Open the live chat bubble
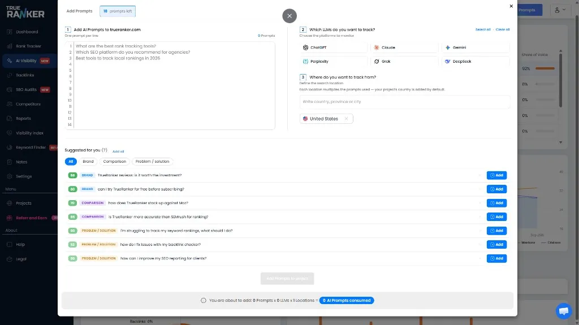 coord(564,311)
